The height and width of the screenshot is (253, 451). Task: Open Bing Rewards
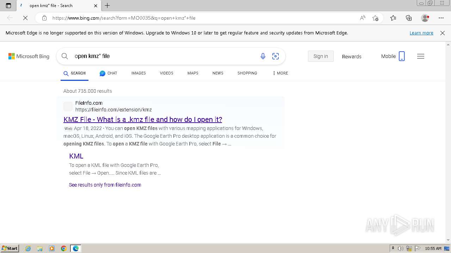click(x=352, y=57)
